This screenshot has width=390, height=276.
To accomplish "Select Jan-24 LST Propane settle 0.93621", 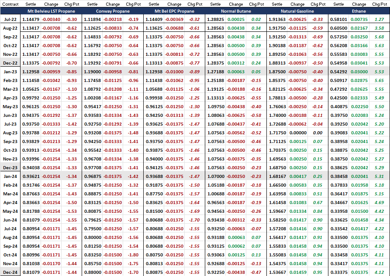I will (31, 177).
